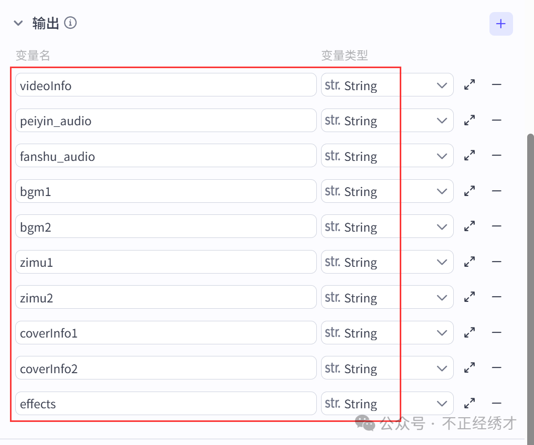Collapse the 输出 section chevron

18,23
